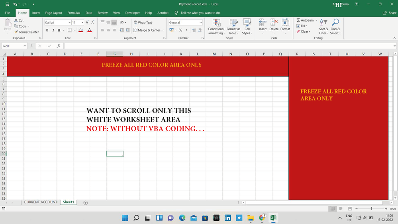This screenshot has height=224, width=398.
Task: Cut the selected cells
Action: click(x=19, y=20)
